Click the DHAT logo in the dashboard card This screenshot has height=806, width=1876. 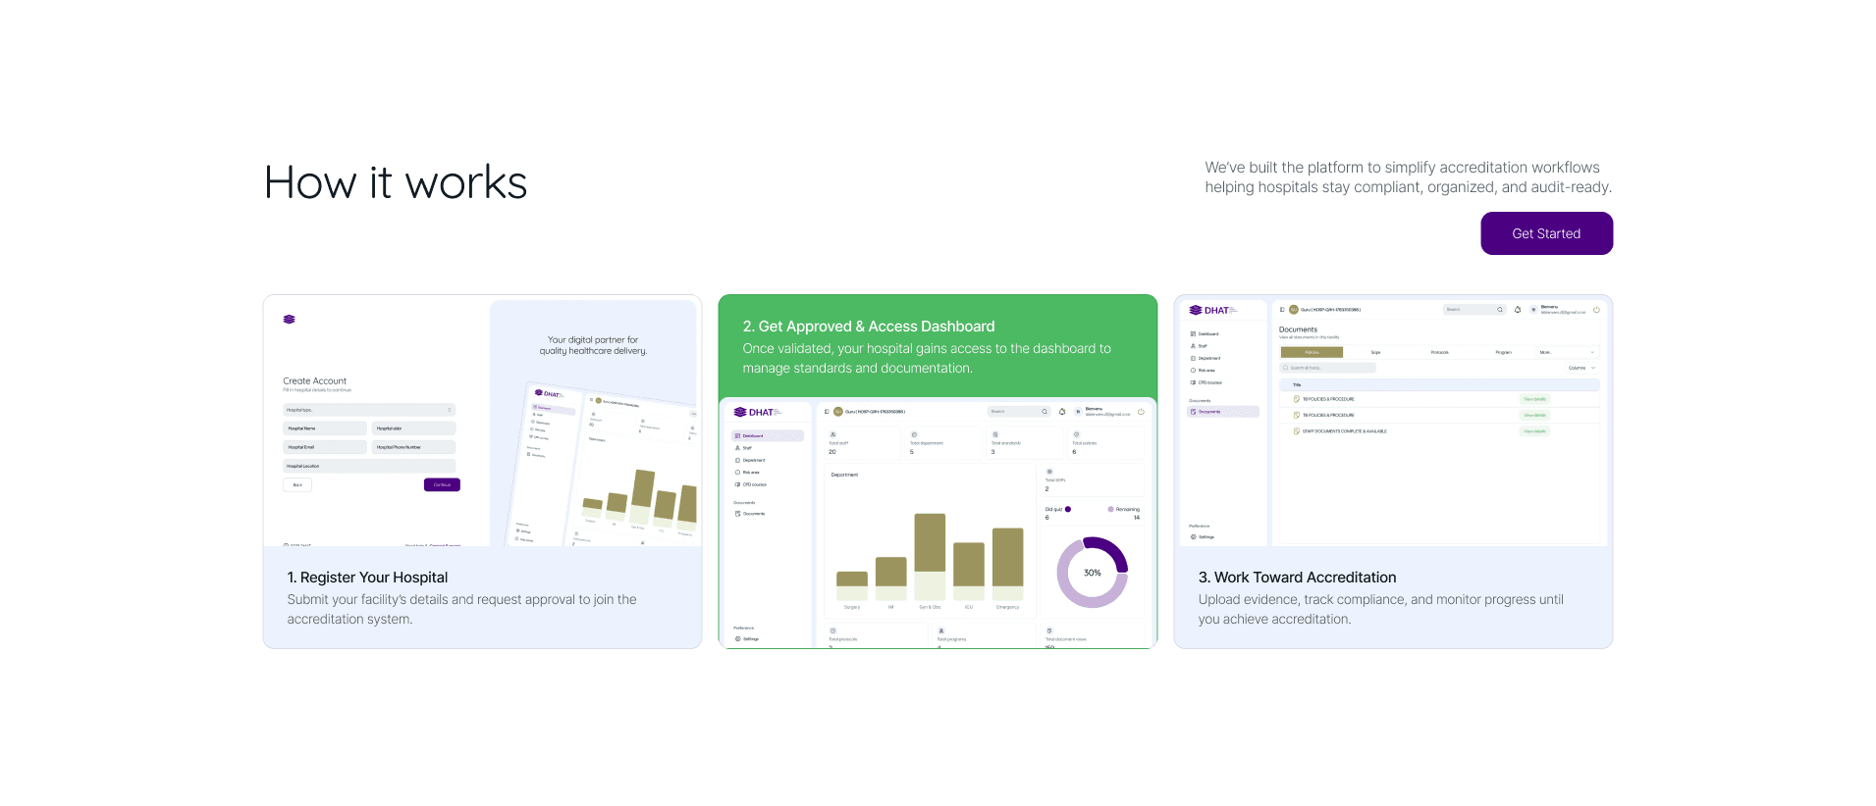coord(757,412)
